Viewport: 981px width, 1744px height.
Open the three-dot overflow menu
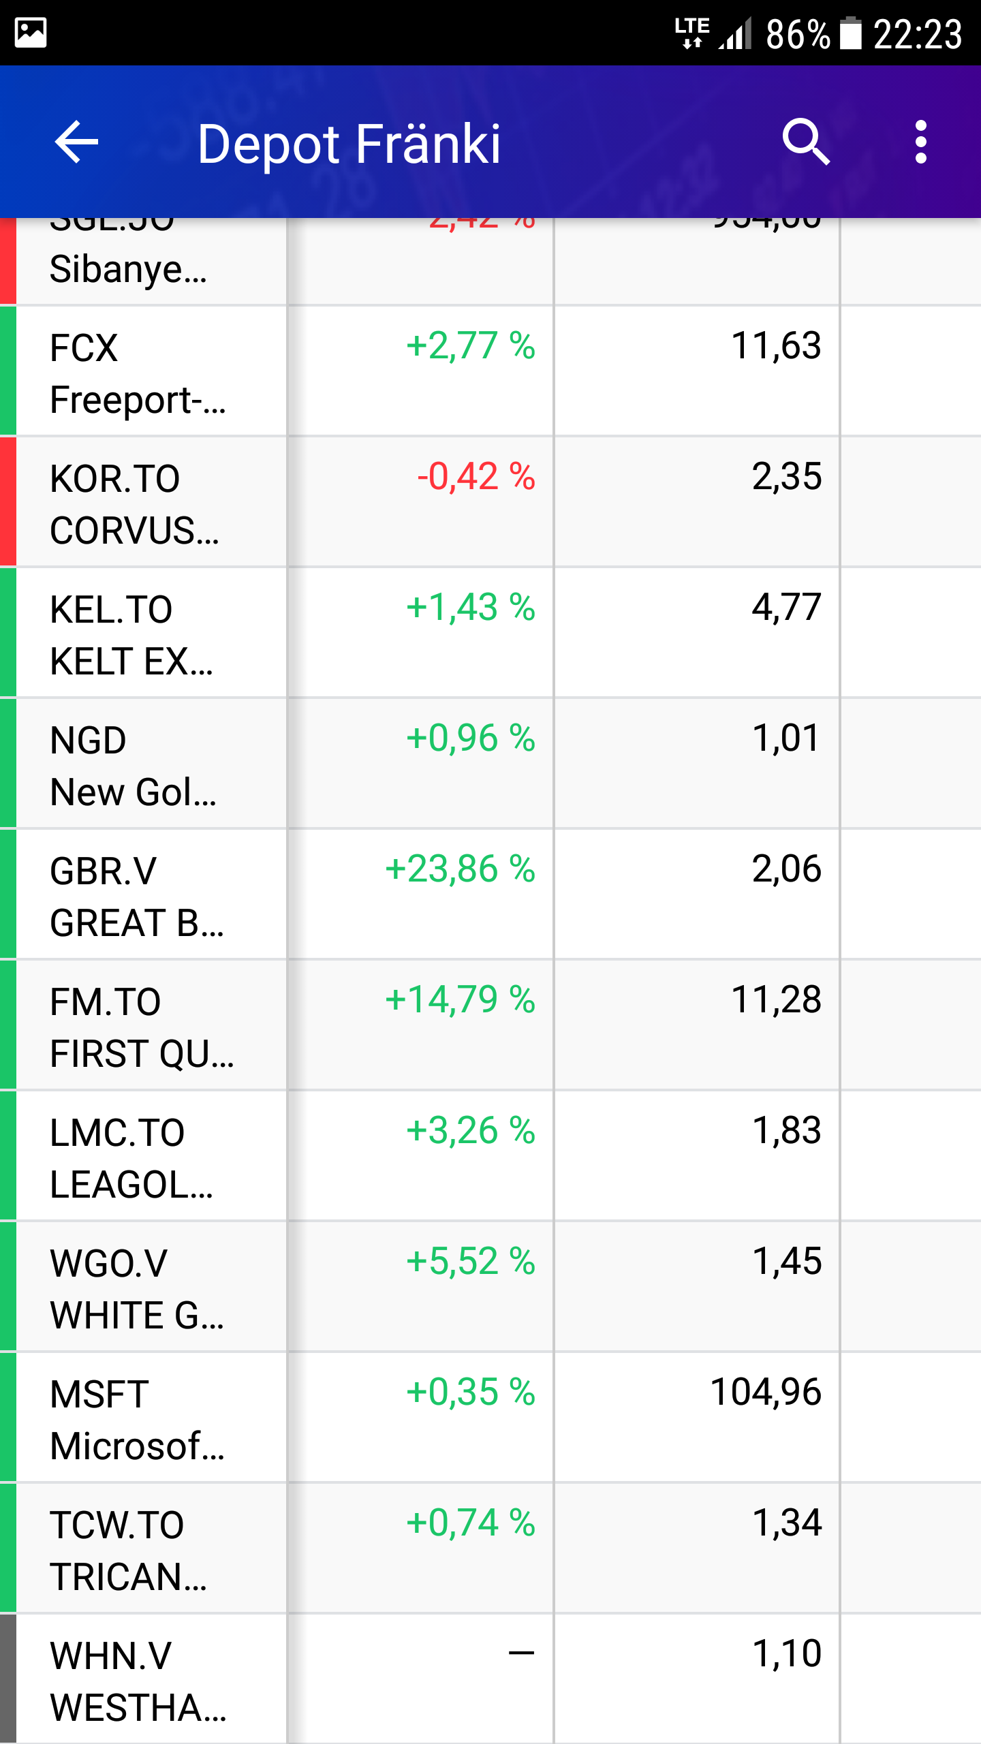pyautogui.click(x=920, y=142)
